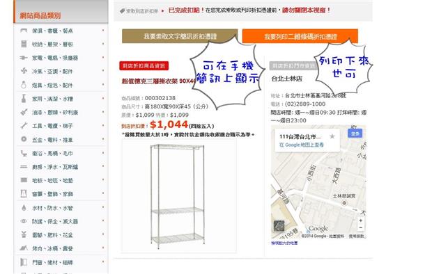Image resolution: width=425 pixels, height=274 pixels.
Task: Expand the 廚房、淨水、瓦斯爐 category arrow
Action: pos(103,166)
